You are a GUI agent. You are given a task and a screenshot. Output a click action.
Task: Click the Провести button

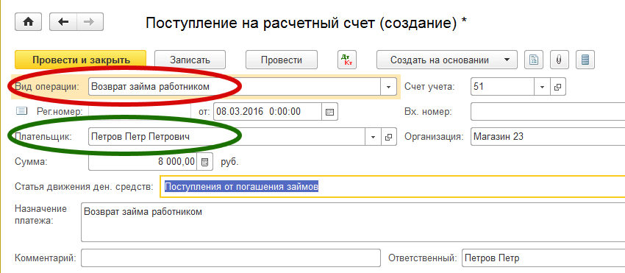pyautogui.click(x=282, y=60)
